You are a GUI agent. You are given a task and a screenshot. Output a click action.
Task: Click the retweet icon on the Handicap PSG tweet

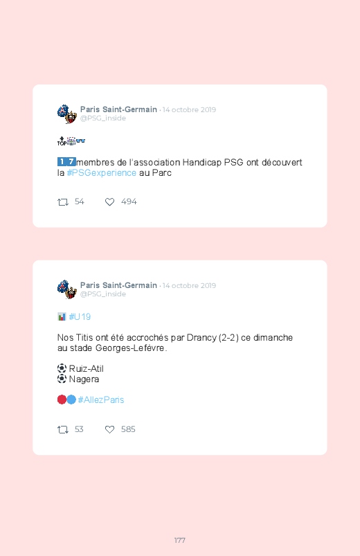[63, 202]
